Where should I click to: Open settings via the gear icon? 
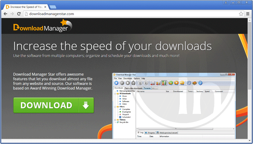click(189, 83)
